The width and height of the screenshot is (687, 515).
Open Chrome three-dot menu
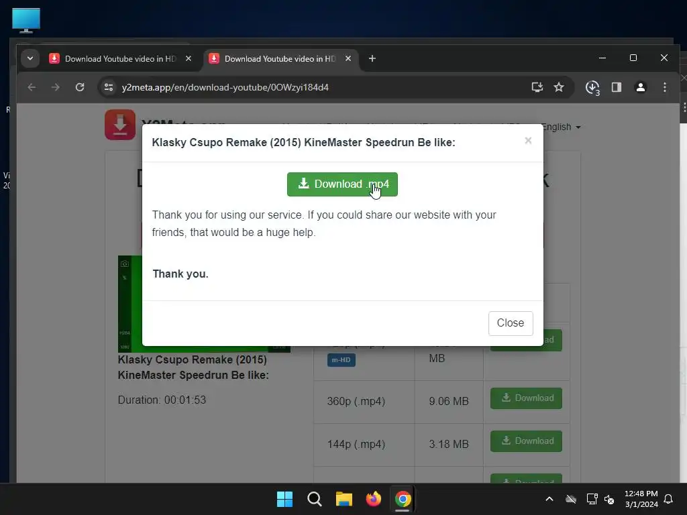tap(665, 87)
